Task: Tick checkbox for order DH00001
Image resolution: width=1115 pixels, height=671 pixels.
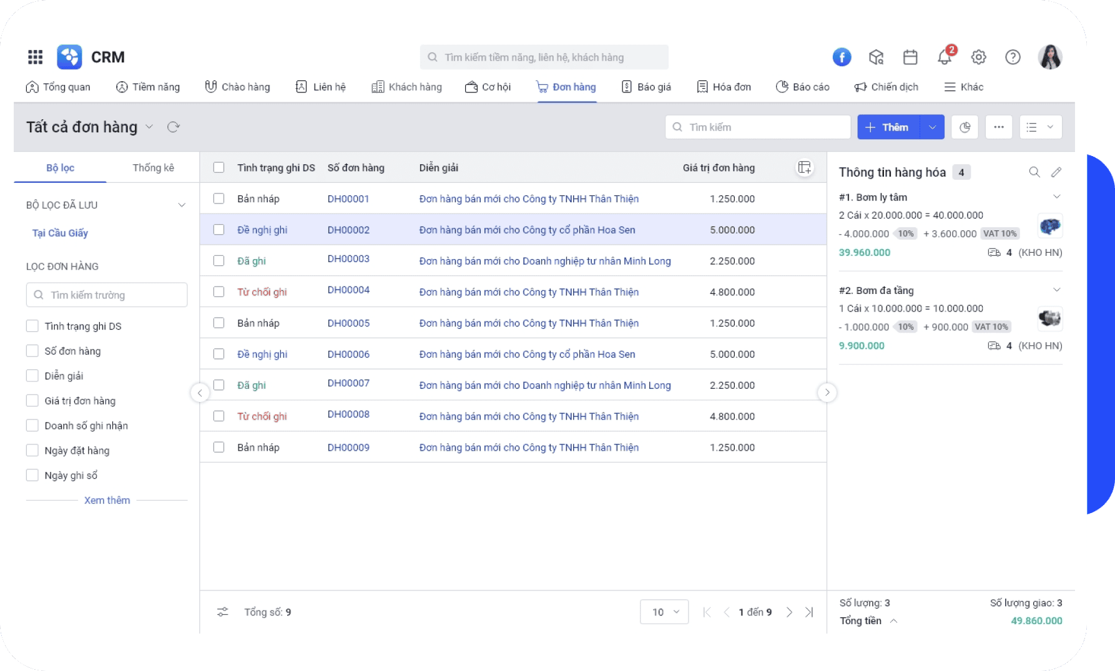Action: (x=219, y=198)
